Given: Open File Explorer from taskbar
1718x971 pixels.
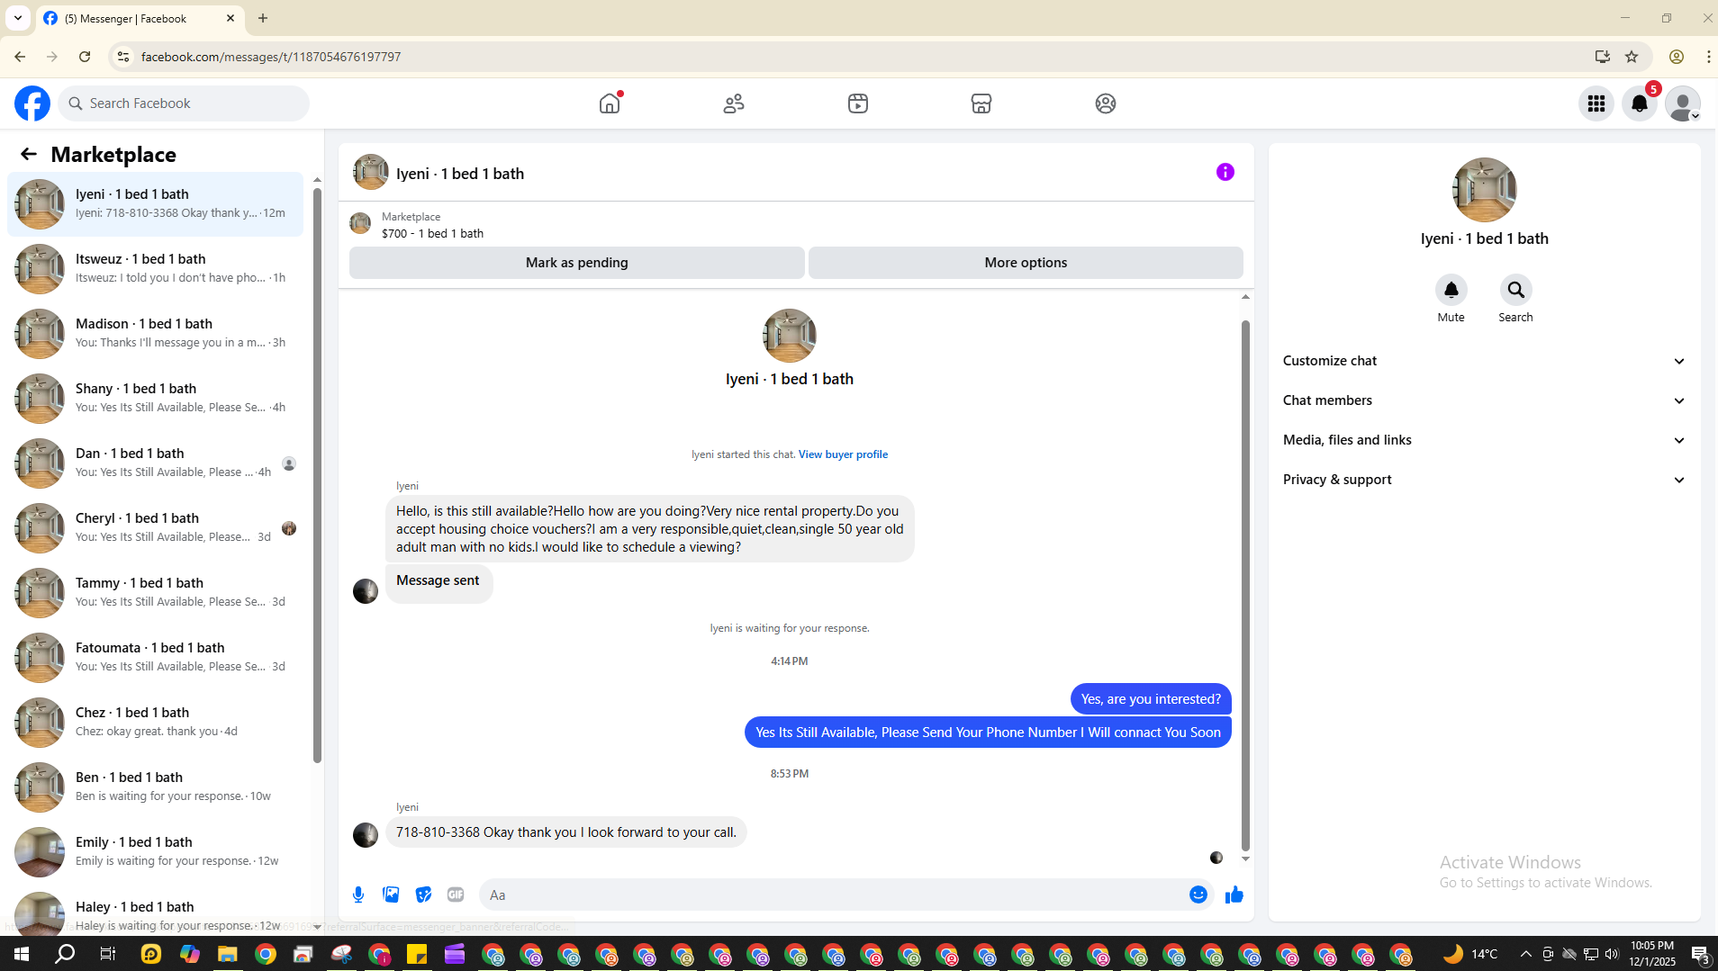Looking at the screenshot, I should pos(227,954).
